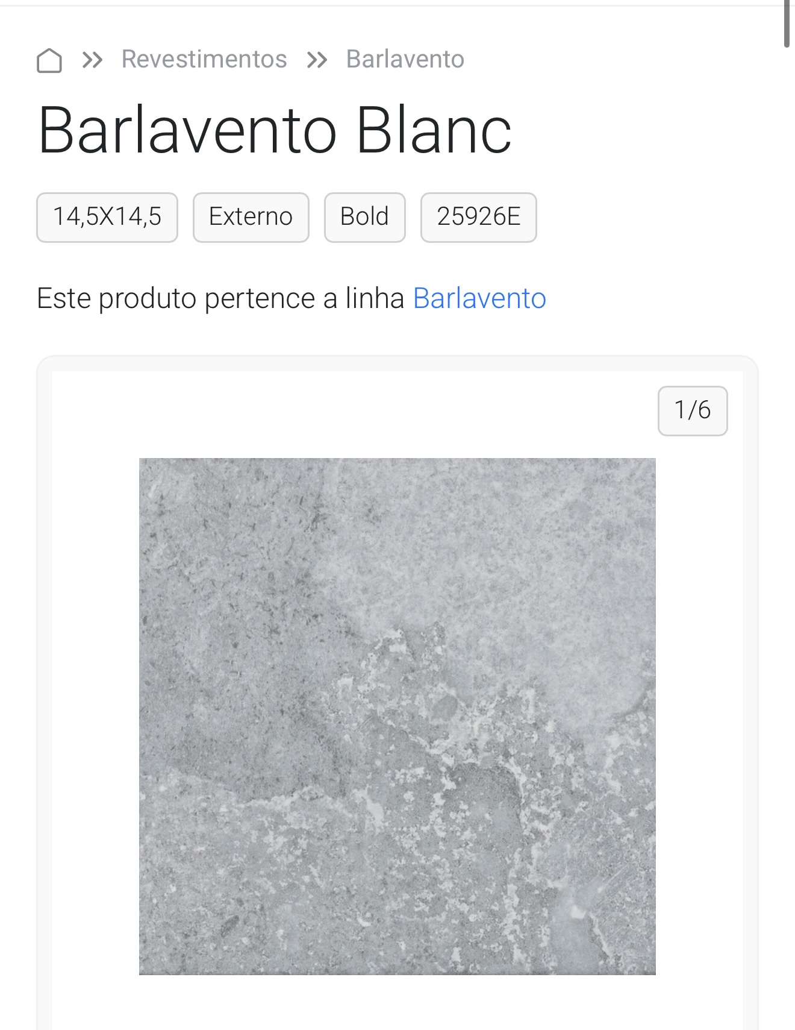Image resolution: width=795 pixels, height=1030 pixels.
Task: Click white margin left of tile image
Action: (x=95, y=716)
